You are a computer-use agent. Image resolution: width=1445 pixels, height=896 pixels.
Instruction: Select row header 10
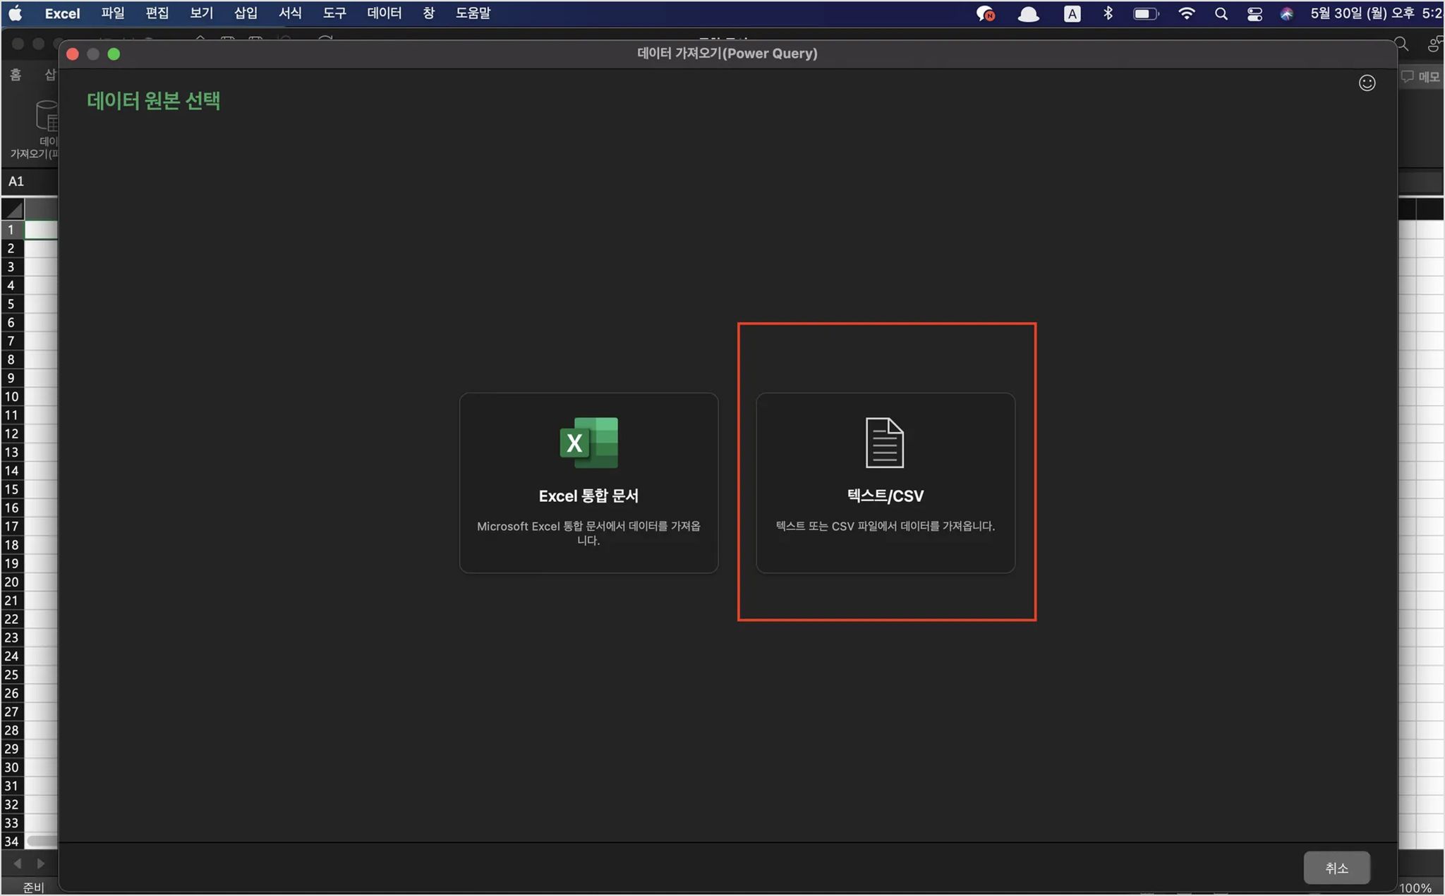tap(11, 397)
